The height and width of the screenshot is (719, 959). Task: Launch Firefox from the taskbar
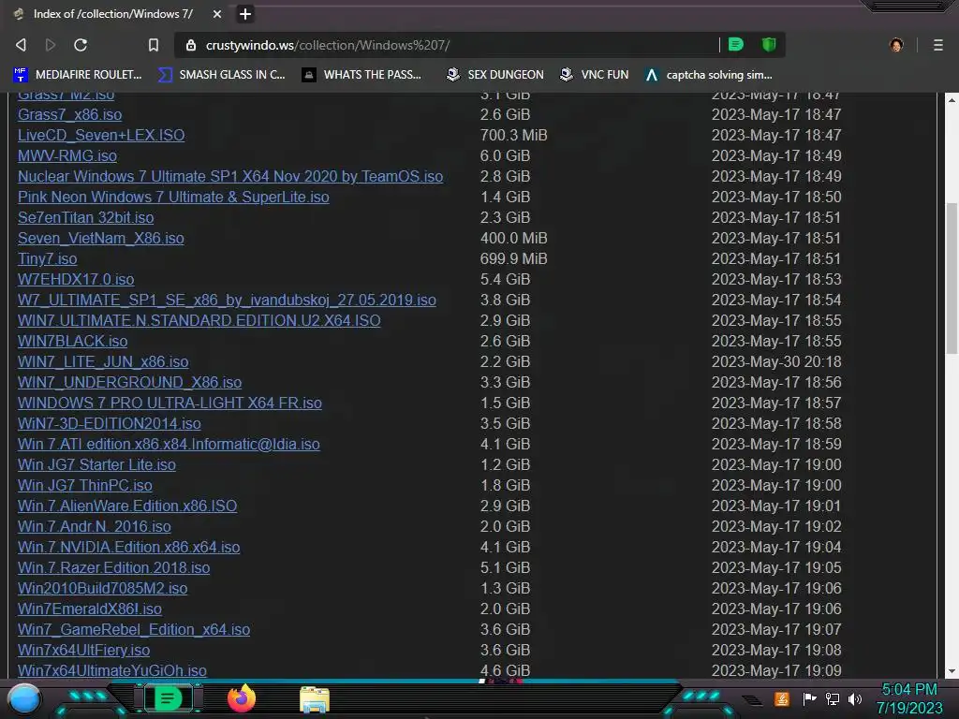click(242, 698)
